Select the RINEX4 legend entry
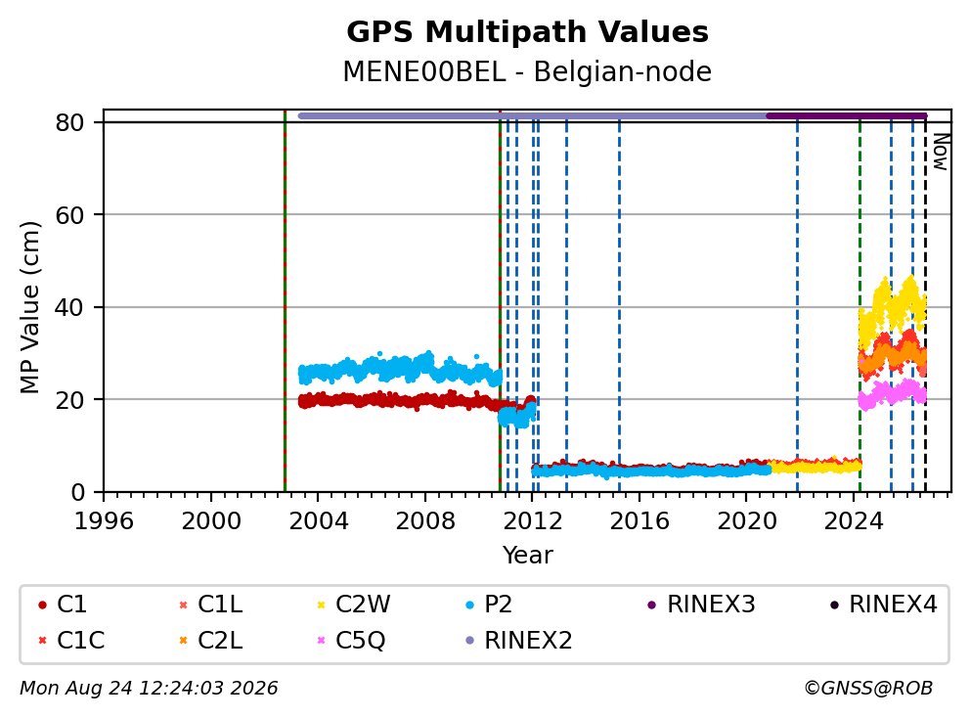This screenshot has width=970, height=718. point(883,605)
